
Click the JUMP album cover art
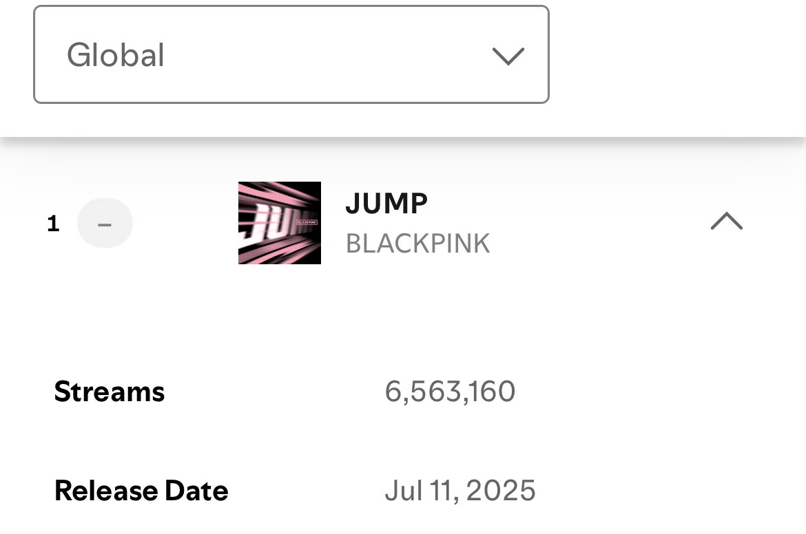(x=279, y=223)
